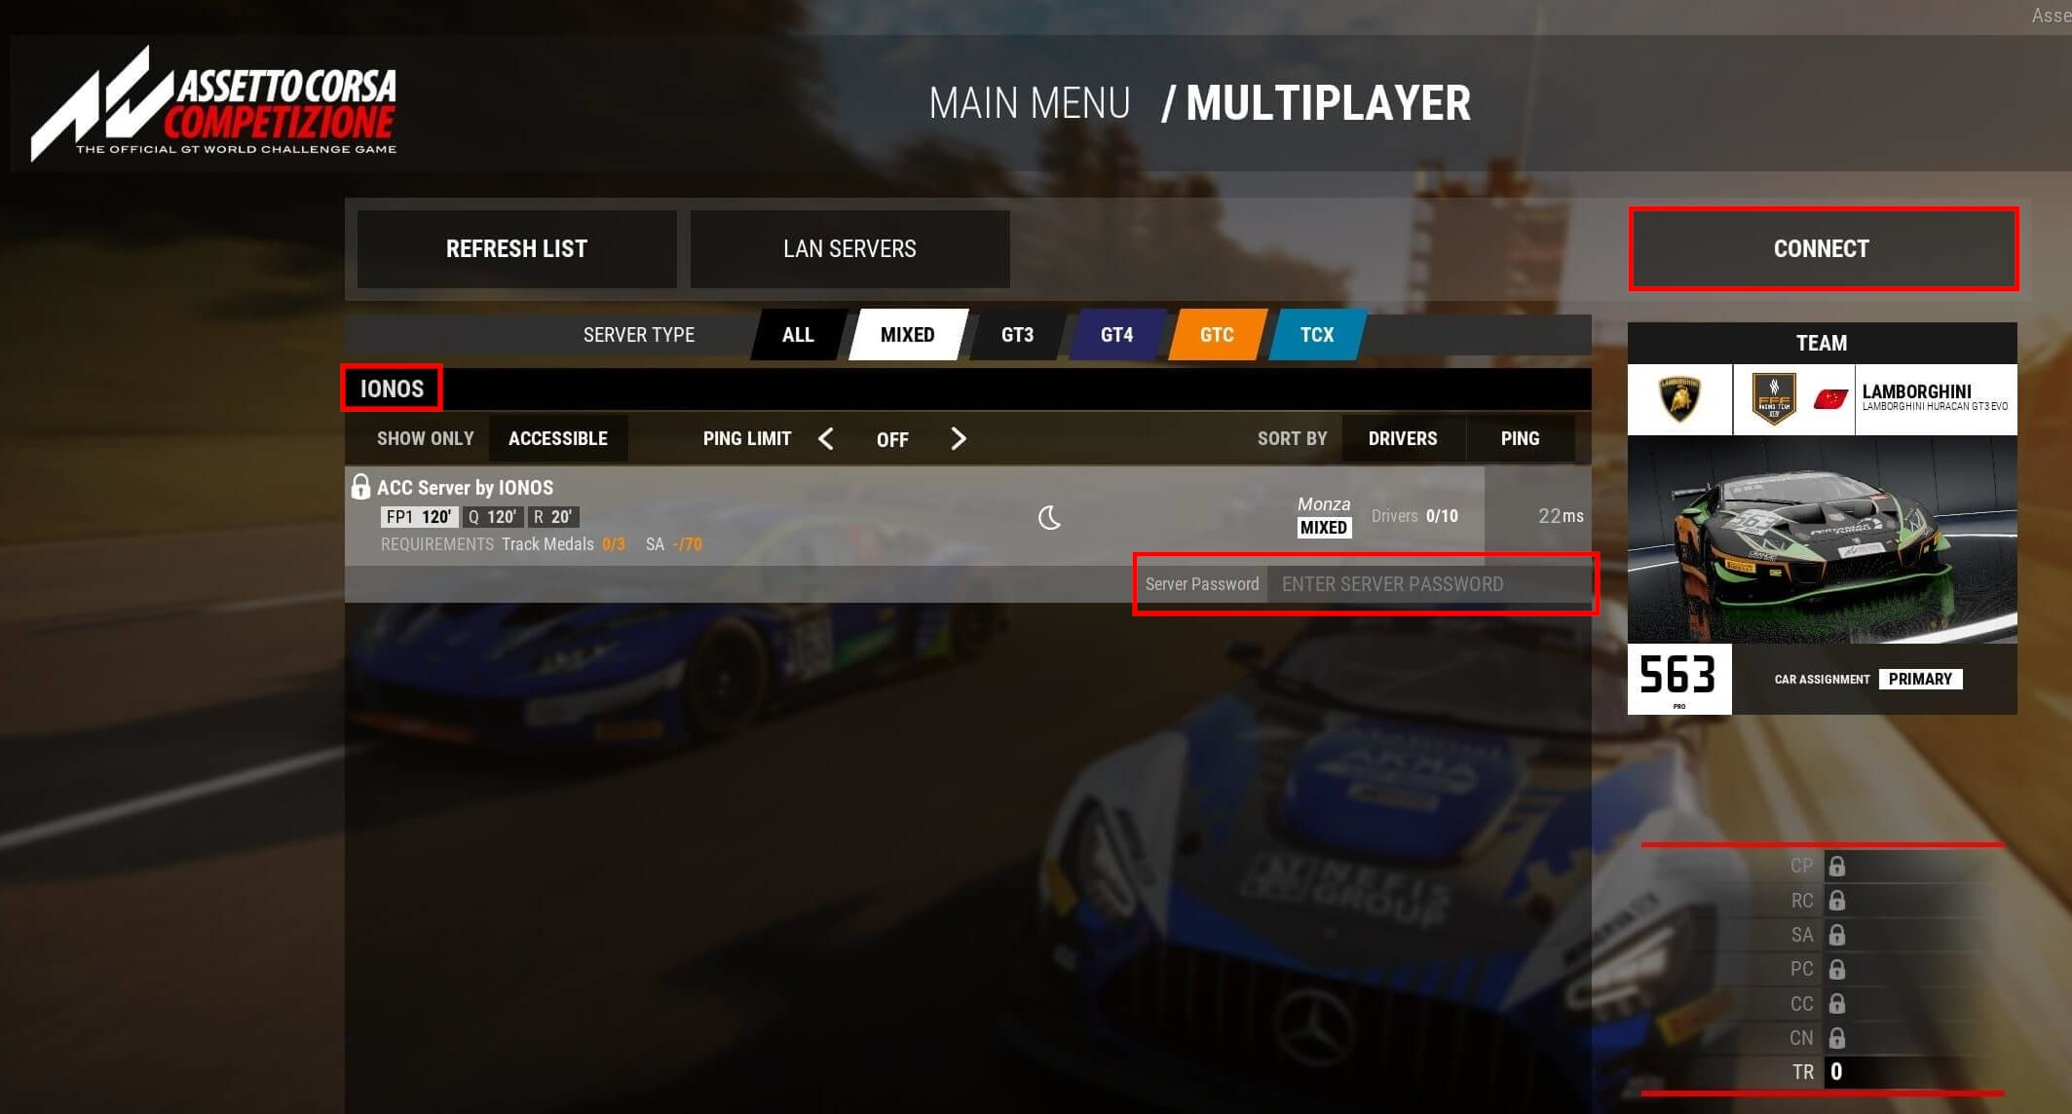Screen dimensions: 2072x1114
Task: Toggle the ACCESSIBLE show only filter
Action: click(558, 437)
